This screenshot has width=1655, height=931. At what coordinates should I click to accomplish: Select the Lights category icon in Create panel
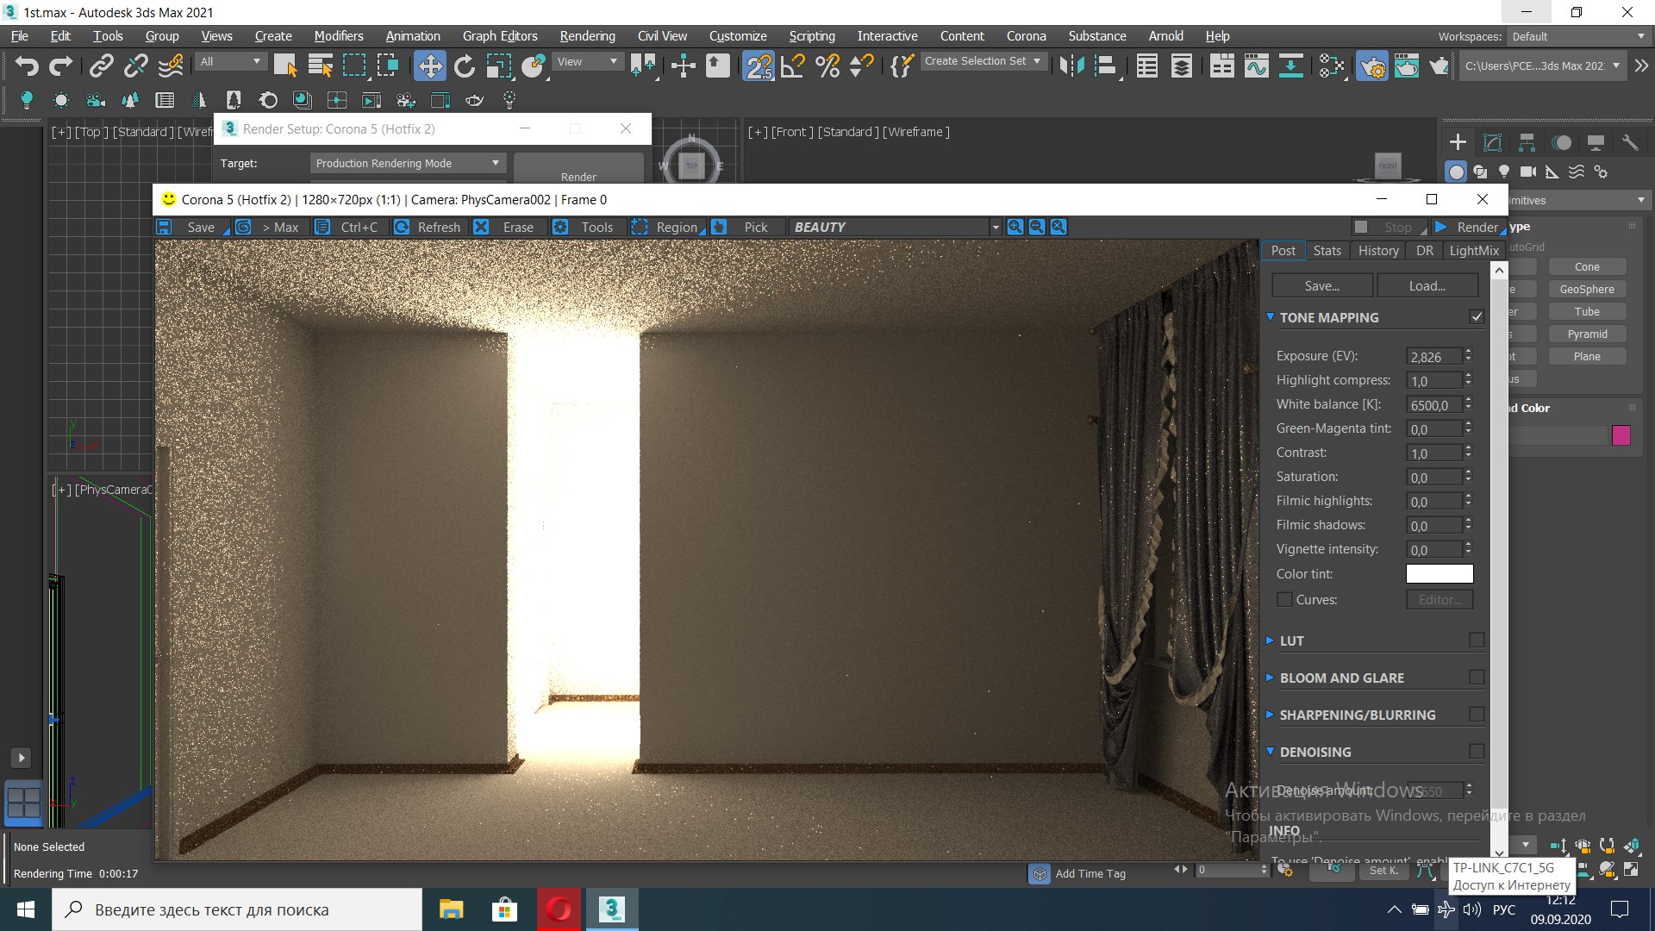pyautogui.click(x=1504, y=172)
